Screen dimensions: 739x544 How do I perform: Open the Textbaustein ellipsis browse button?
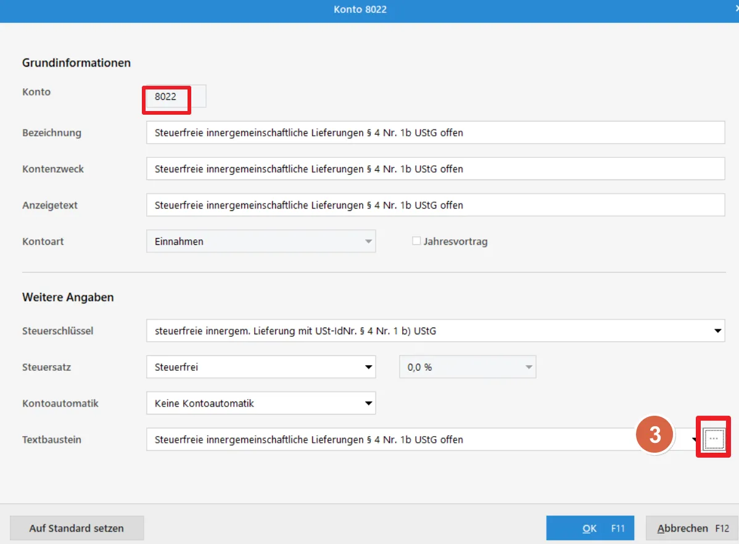click(x=714, y=438)
